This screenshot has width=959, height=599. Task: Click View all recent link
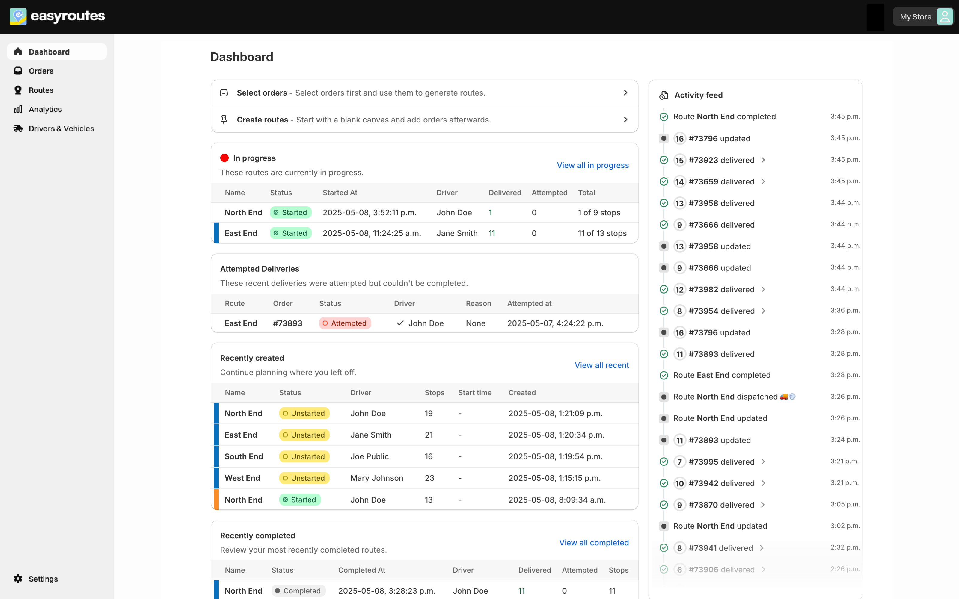tap(601, 365)
